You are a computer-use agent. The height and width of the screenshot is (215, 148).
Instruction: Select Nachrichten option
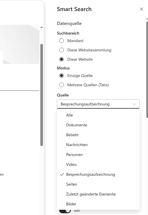coord(98,145)
